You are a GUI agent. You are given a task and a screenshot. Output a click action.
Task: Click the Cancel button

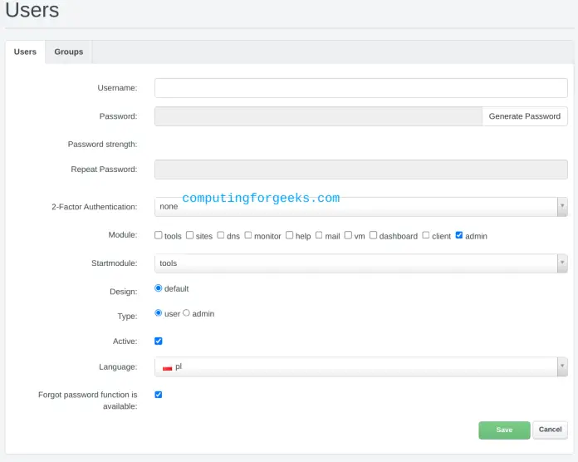(x=550, y=430)
